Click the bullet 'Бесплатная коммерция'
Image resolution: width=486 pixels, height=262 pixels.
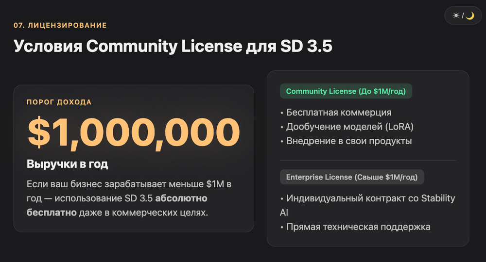tap(336, 112)
